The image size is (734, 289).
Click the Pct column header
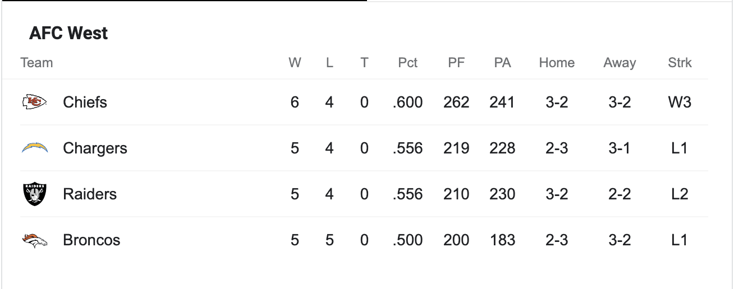[x=407, y=63]
